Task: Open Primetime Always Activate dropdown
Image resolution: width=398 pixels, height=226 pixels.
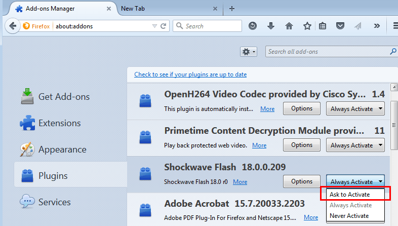Action: click(355, 145)
